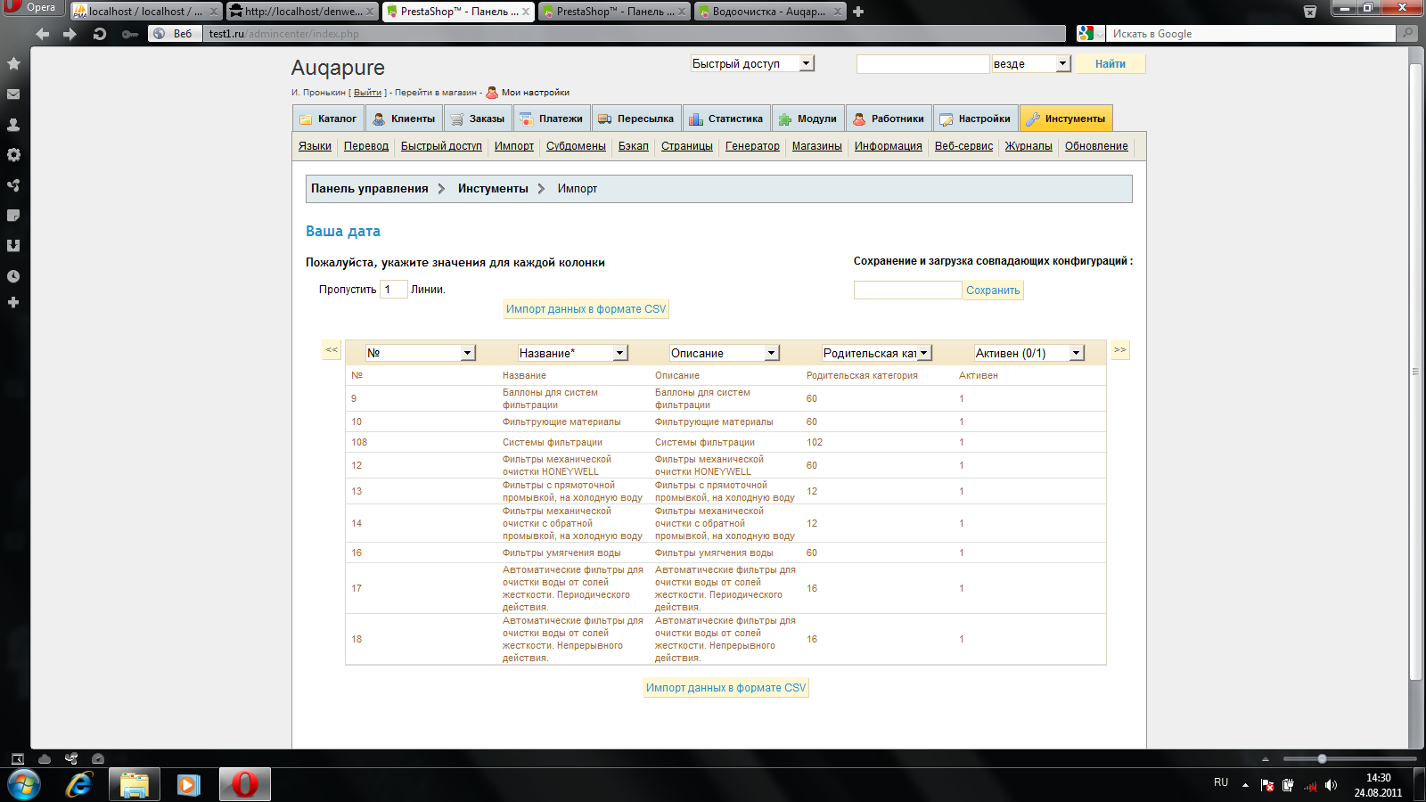1426x802 pixels.
Task: Open Windows Media Player from the taskbar
Action: point(189,785)
